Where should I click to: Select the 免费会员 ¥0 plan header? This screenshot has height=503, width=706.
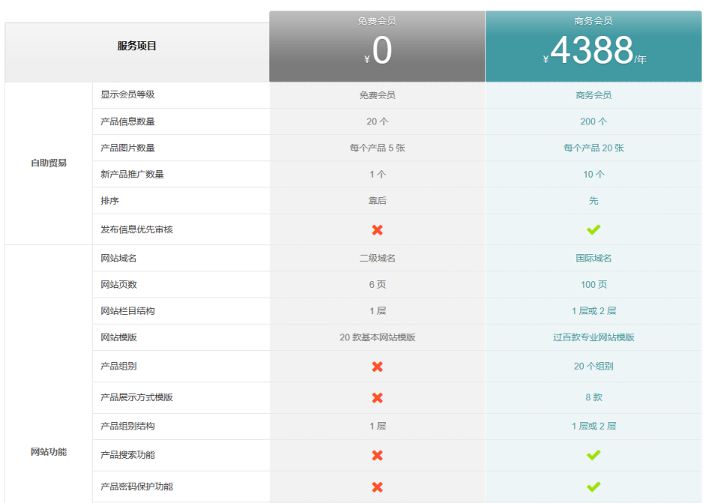(377, 46)
